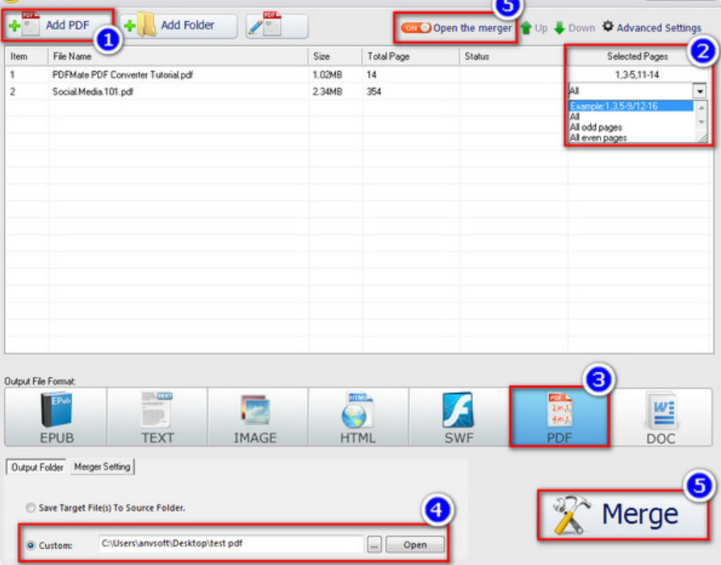Switch to the Output Folder tab
The height and width of the screenshot is (565, 721).
36,467
